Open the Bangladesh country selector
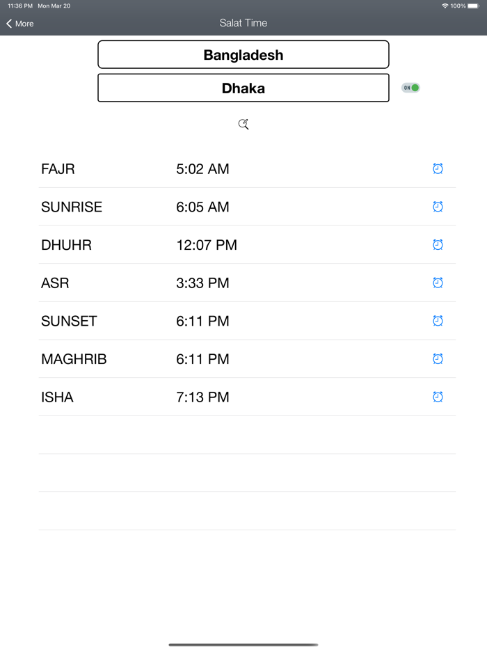Image resolution: width=487 pixels, height=650 pixels. [243, 55]
